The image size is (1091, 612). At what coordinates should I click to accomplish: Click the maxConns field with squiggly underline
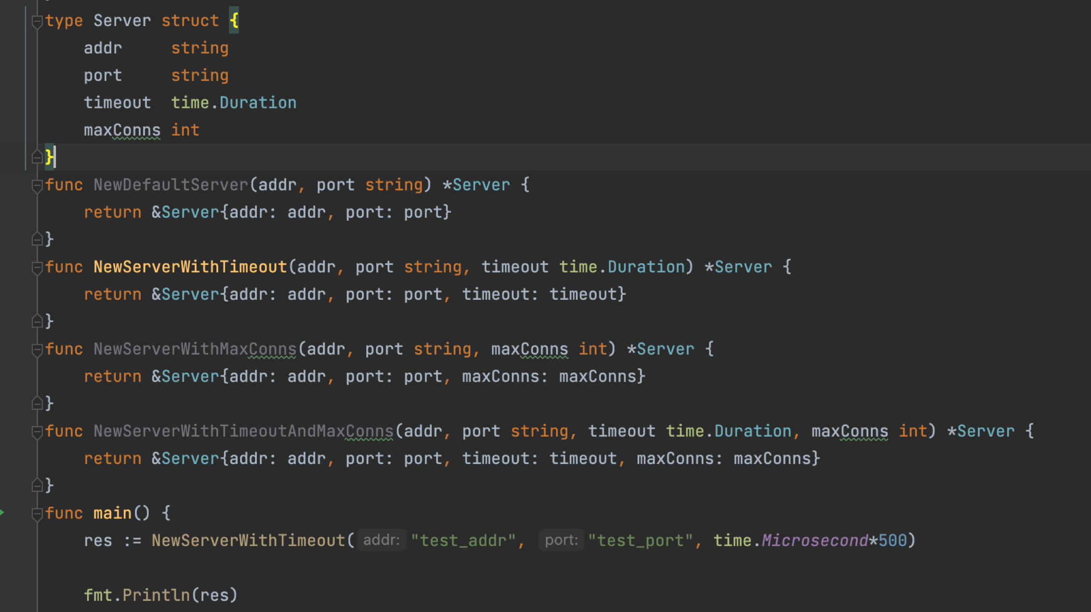pos(122,130)
